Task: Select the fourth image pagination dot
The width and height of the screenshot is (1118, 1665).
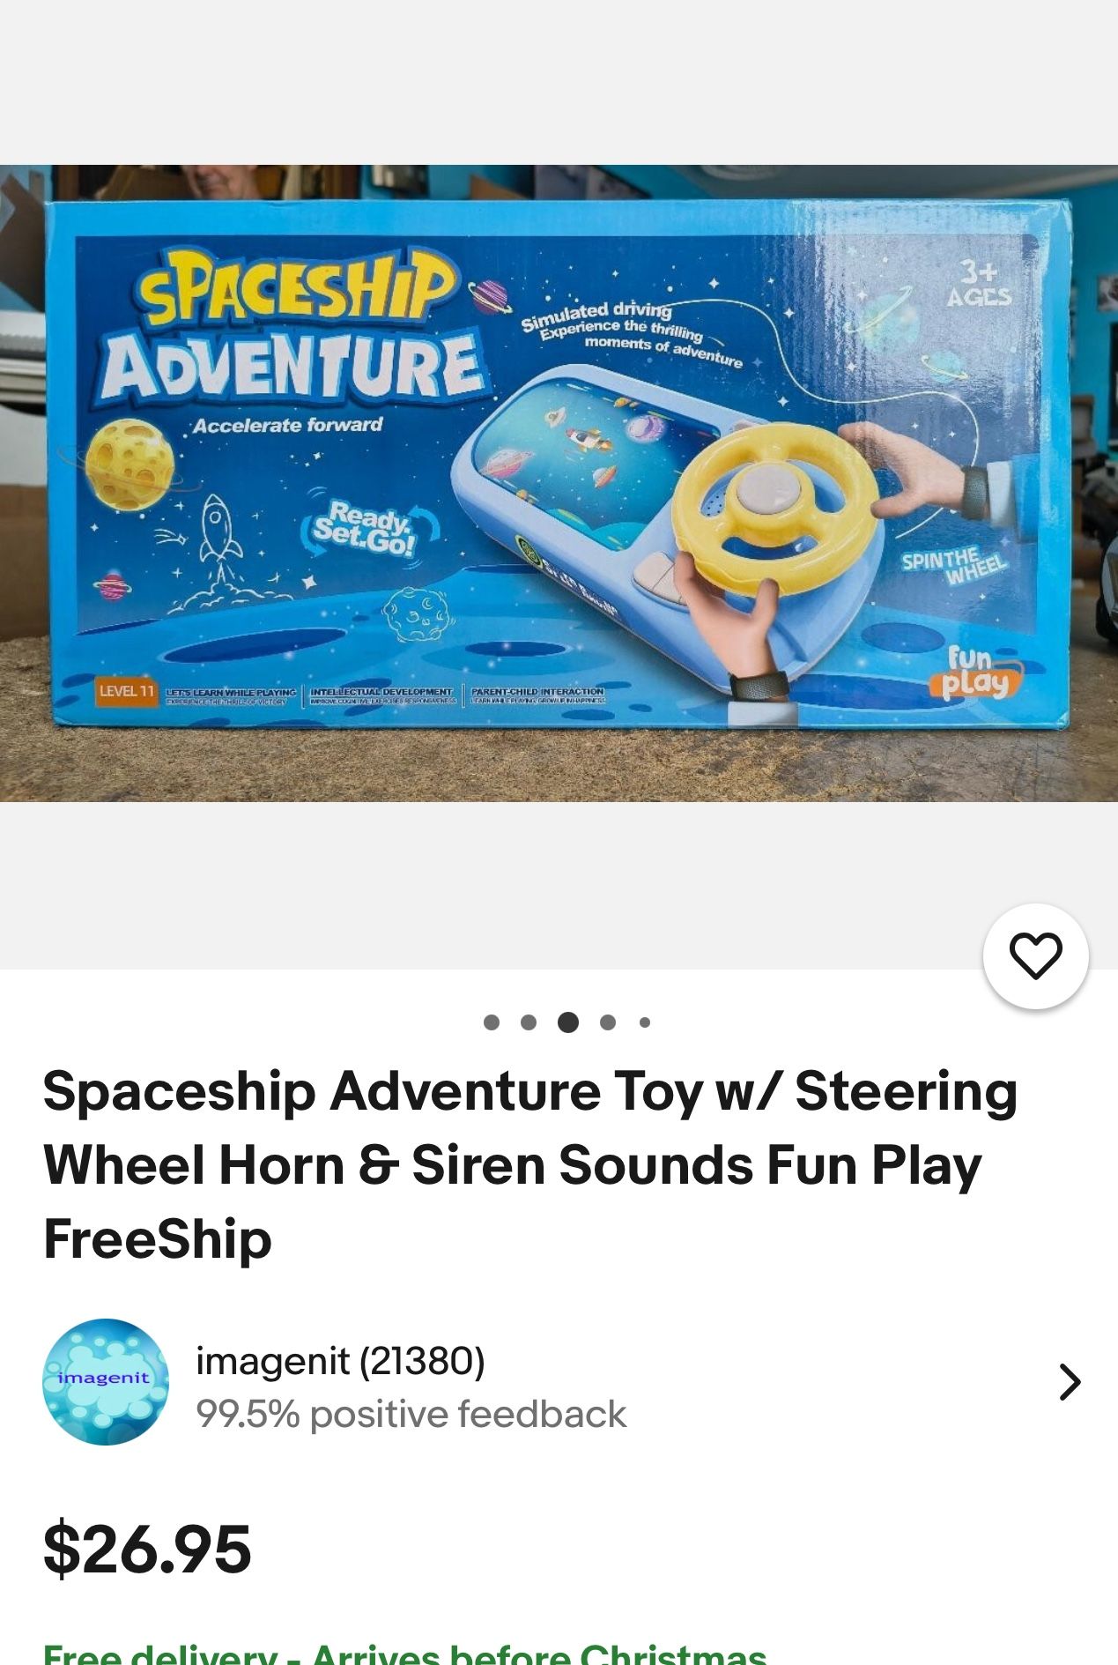Action: pyautogui.click(x=607, y=1022)
